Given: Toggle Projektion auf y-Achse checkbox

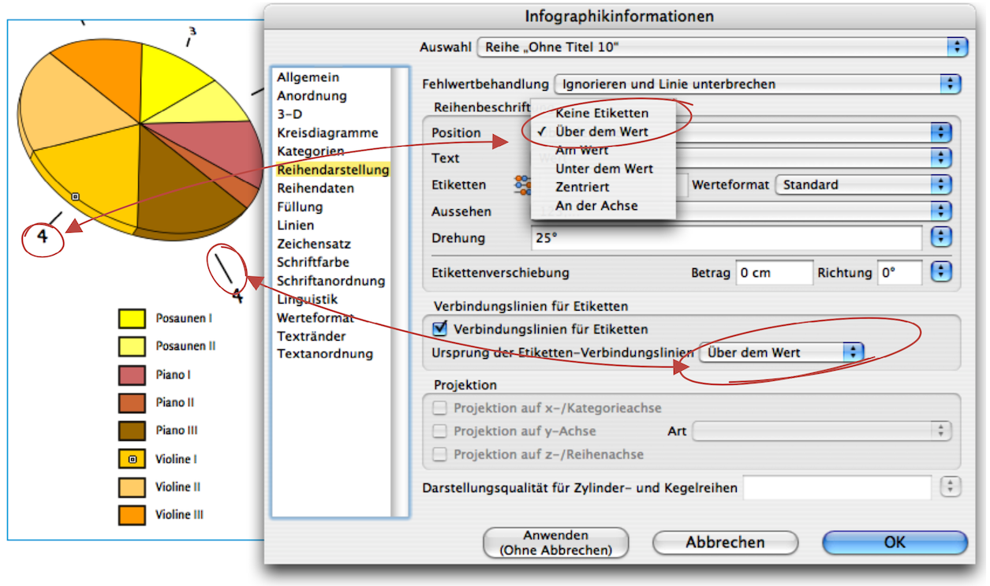Looking at the screenshot, I should [440, 431].
